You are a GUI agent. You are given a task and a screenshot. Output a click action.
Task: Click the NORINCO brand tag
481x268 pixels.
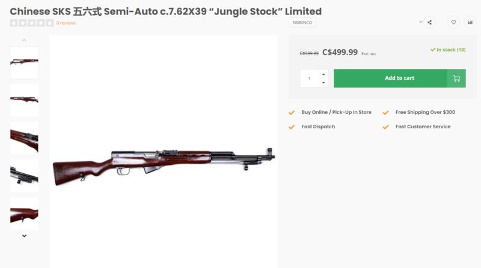302,23
